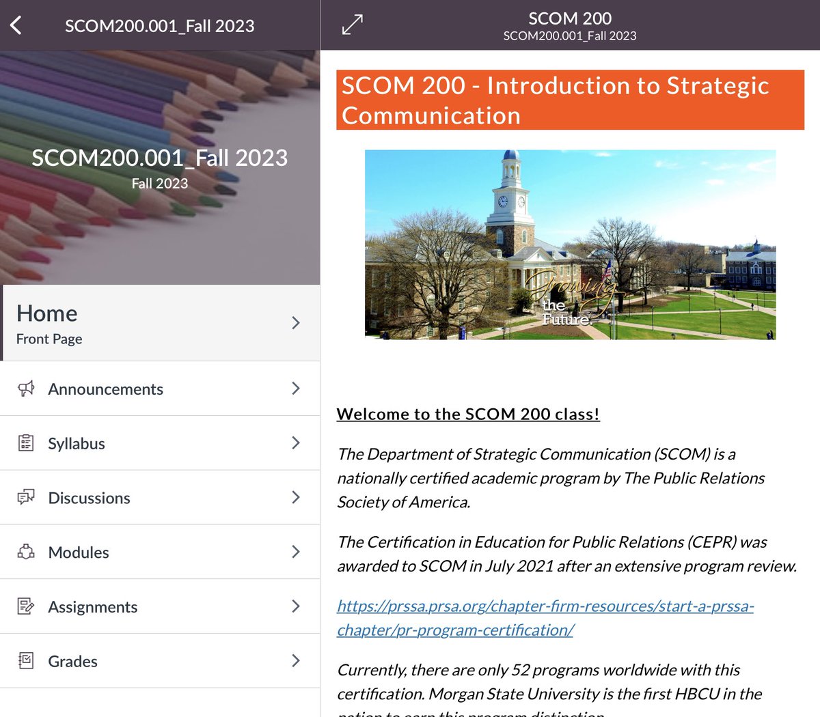Expand page with the fullscreen arrows icon

[x=352, y=25]
